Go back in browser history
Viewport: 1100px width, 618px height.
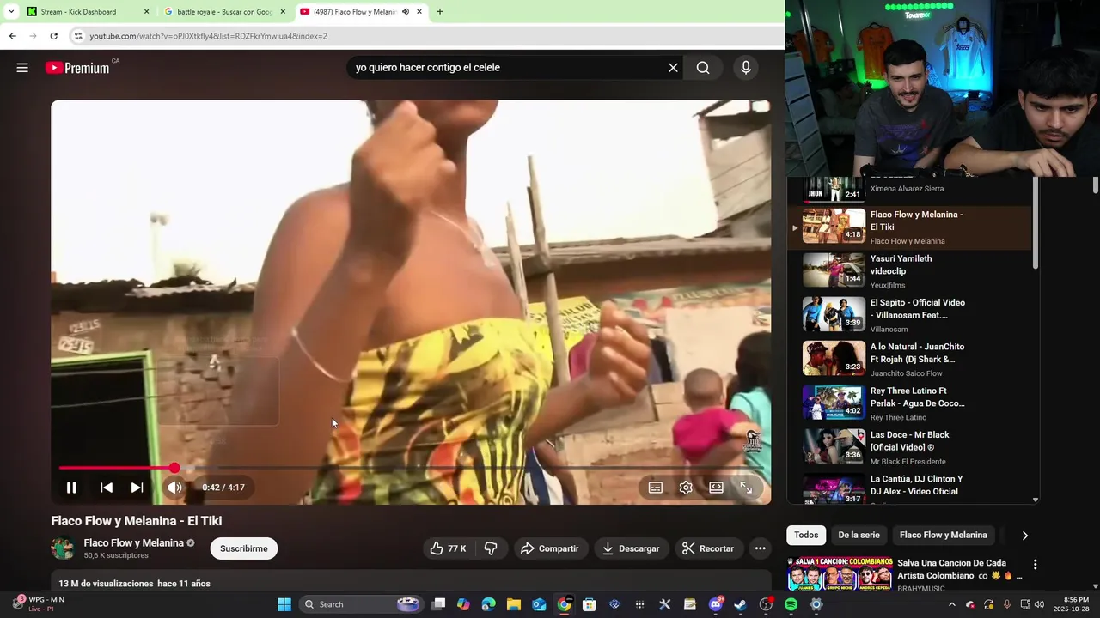(12, 36)
